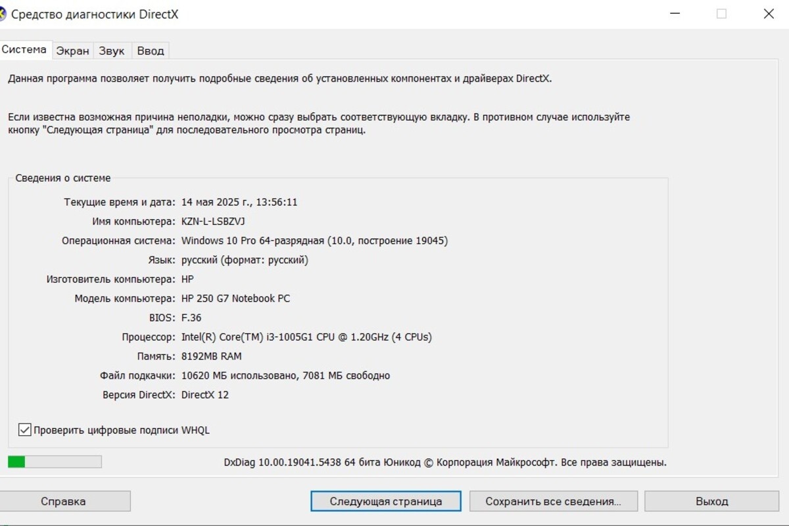Click the DirectX 12 version value
The image size is (789, 526).
click(205, 395)
